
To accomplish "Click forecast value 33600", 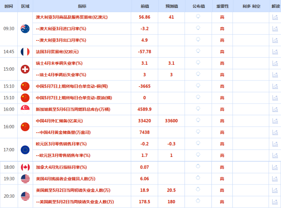I will tap(171, 121).
